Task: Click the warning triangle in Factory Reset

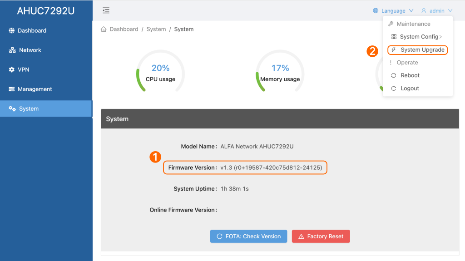Action: pyautogui.click(x=302, y=236)
